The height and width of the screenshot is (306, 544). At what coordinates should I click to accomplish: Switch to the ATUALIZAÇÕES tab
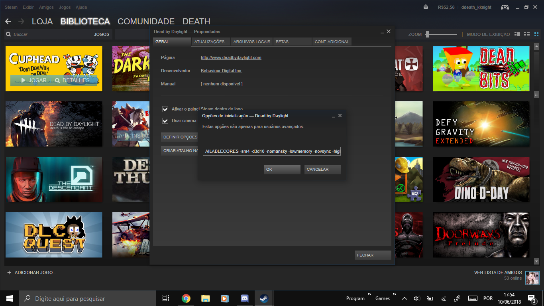[211, 41]
